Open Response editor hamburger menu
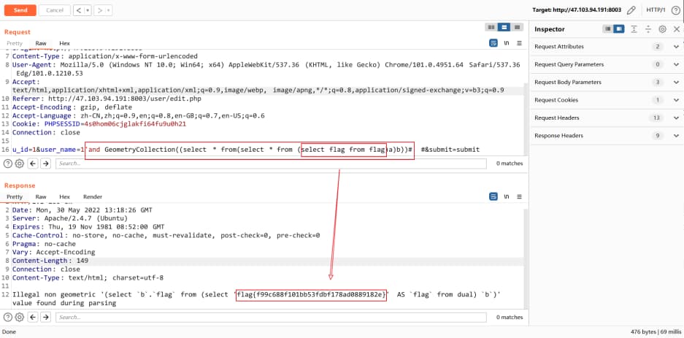 point(519,196)
